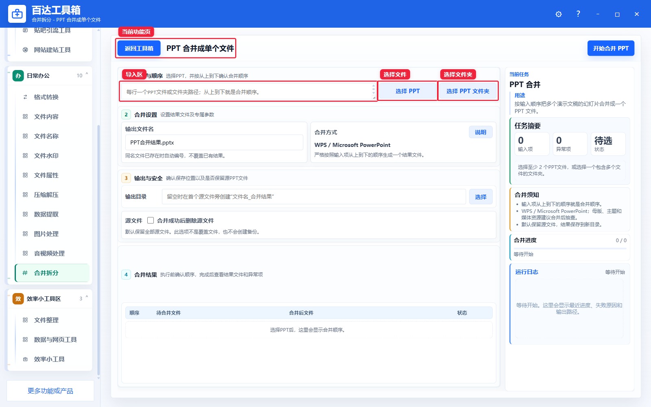The height and width of the screenshot is (407, 651).
Task: Click 开始合并 PPT button
Action: pos(611,48)
